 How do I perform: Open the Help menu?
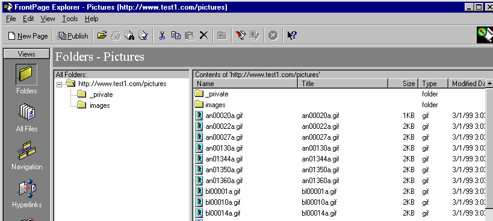click(x=91, y=19)
